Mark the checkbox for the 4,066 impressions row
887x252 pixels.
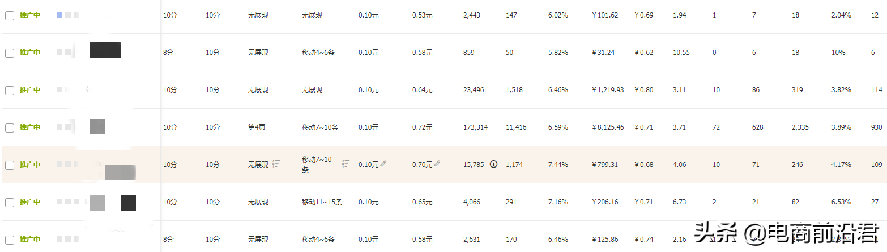(10, 202)
